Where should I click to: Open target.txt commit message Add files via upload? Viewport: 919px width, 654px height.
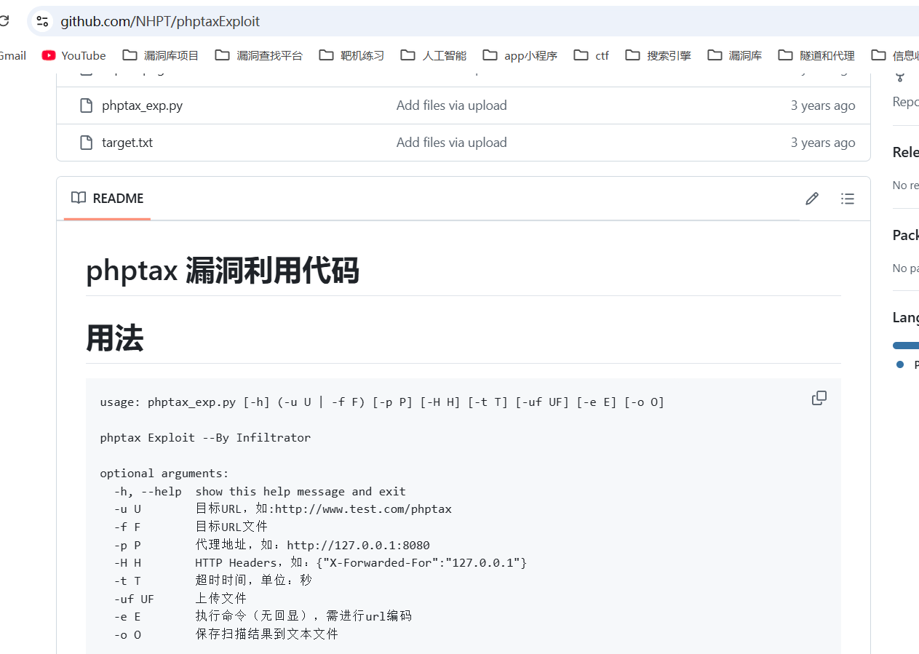point(451,143)
